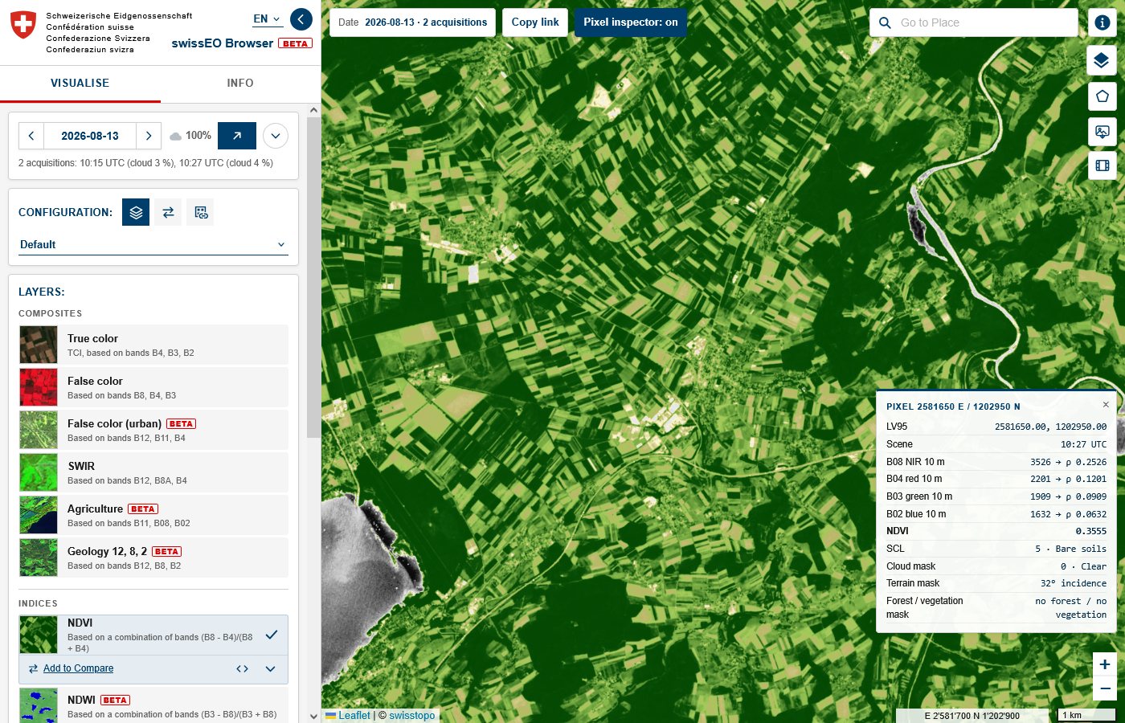Open the timelapse film icon
1125x723 pixels.
(x=1102, y=165)
